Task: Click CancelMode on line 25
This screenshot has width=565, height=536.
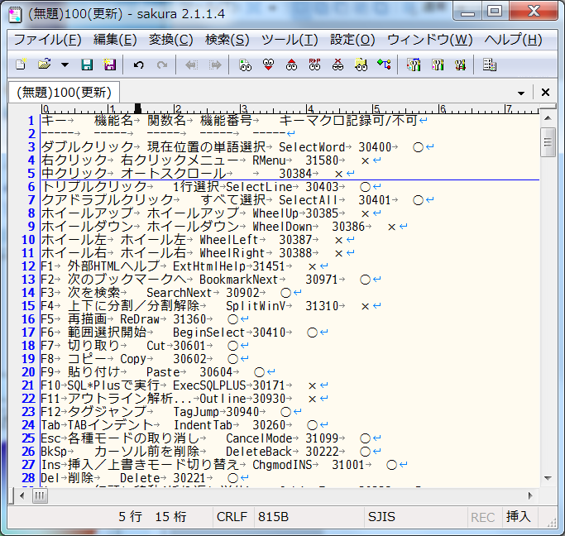Action: pos(259,438)
